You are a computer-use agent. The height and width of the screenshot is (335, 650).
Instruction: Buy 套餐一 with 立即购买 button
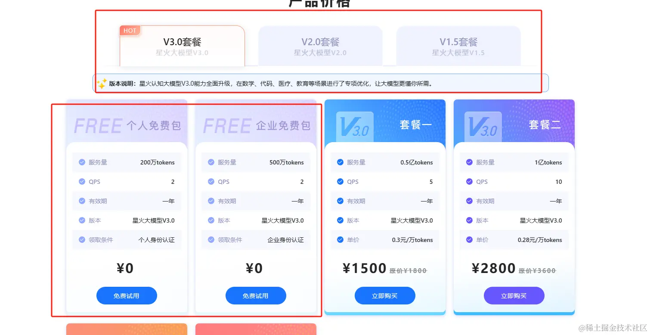pos(385,296)
